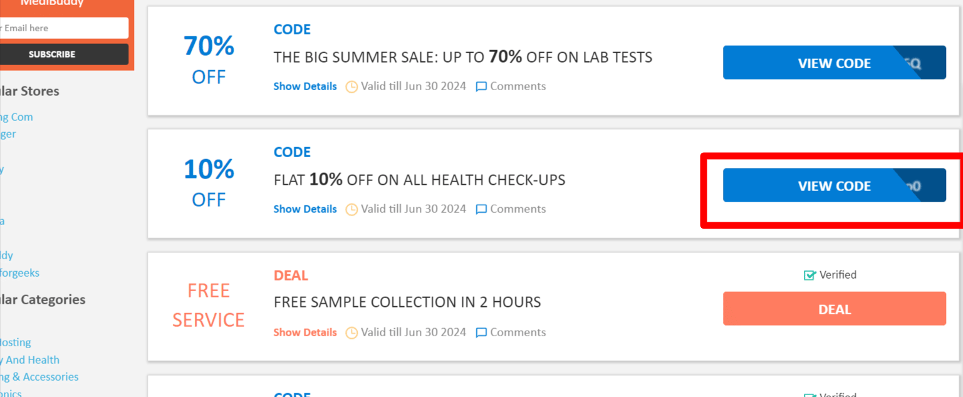Click VIEW CODE for the Big Summer Sale offer
The height and width of the screenshot is (397, 963).
pyautogui.click(x=834, y=63)
